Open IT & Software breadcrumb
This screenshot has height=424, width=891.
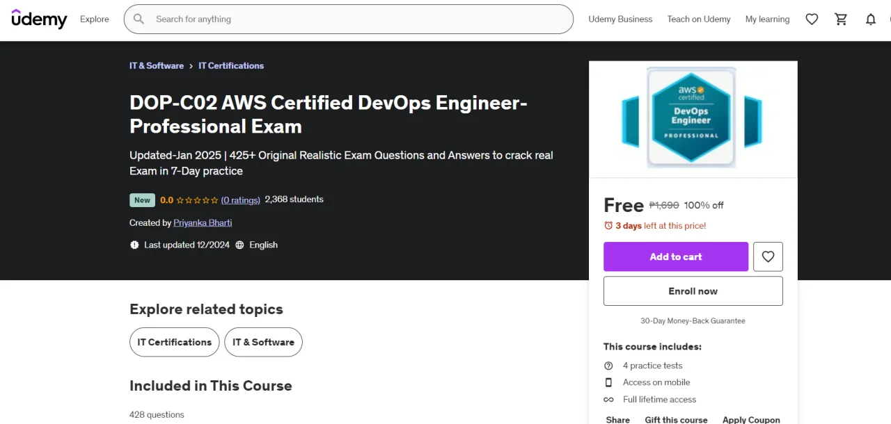157,66
